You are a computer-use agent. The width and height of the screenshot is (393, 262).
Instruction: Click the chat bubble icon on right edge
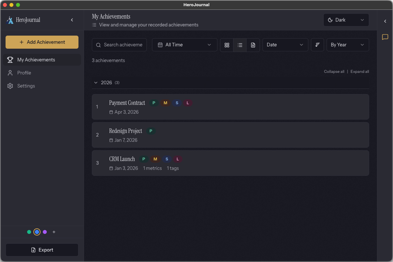point(385,37)
